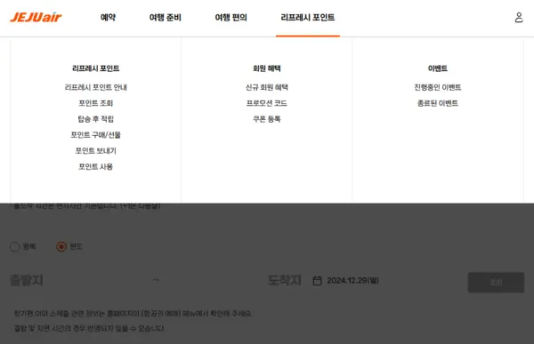This screenshot has height=344, width=534.
Task: View 진행중인 이벤트
Action: [438, 87]
